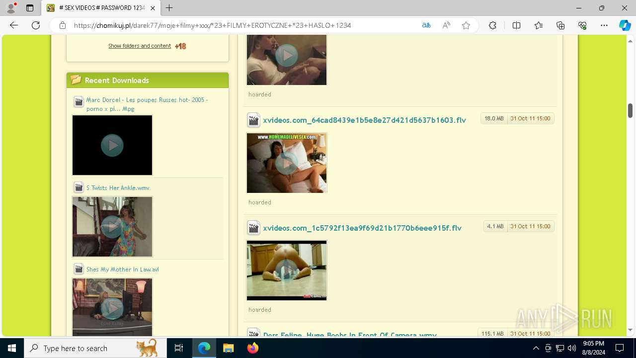Click the 115.1 MB size label
This screenshot has width=636, height=358.
(492, 334)
